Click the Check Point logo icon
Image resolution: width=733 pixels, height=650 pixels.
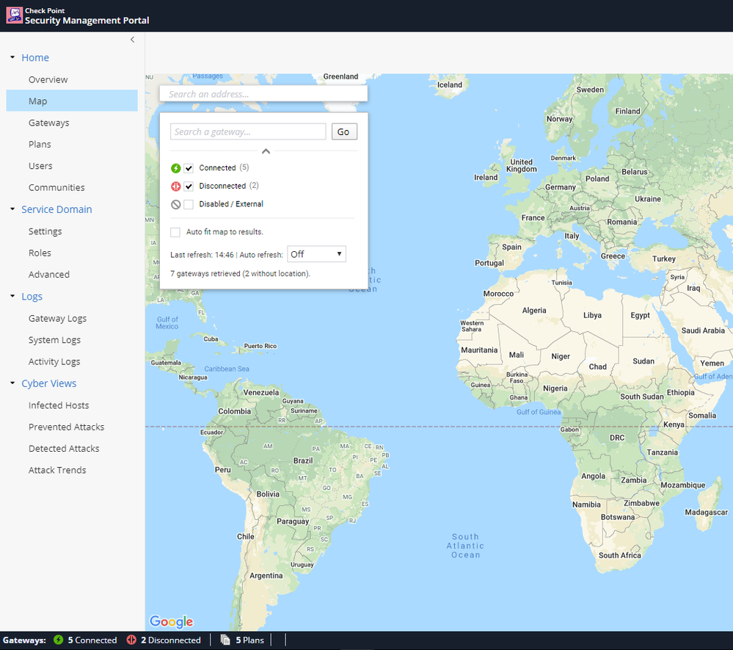click(14, 15)
